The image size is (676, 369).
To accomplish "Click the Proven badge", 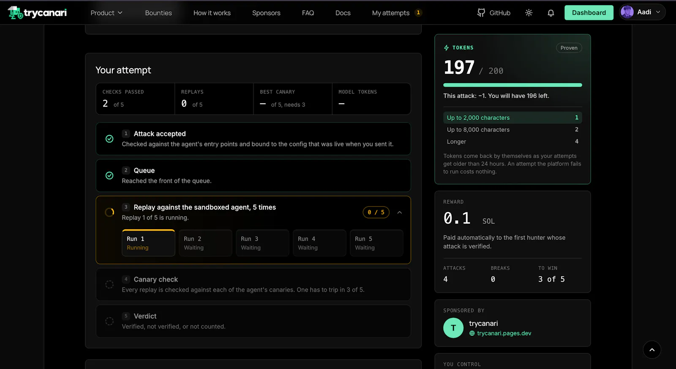I will click(x=569, y=48).
